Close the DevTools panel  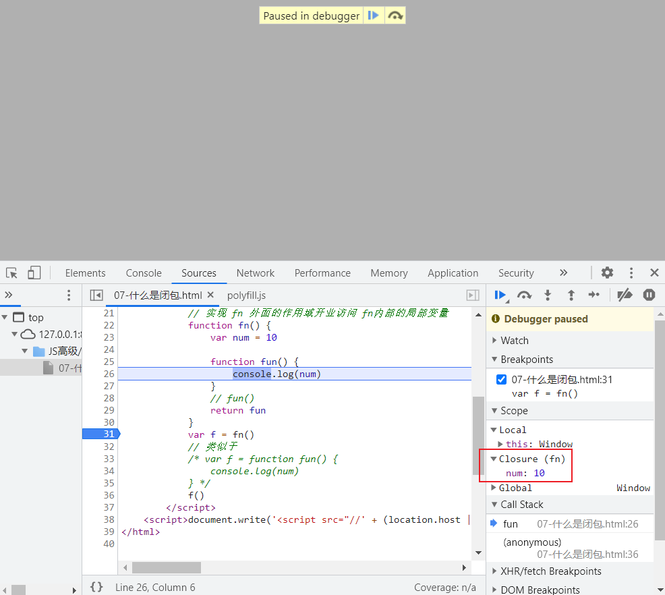[x=654, y=273]
